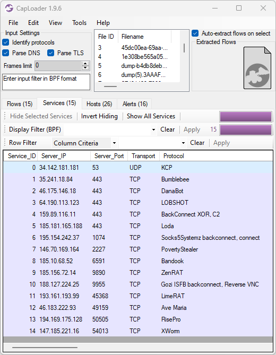The image size is (276, 355).
Task: Click the Invert Hiding button
Action: (99, 116)
